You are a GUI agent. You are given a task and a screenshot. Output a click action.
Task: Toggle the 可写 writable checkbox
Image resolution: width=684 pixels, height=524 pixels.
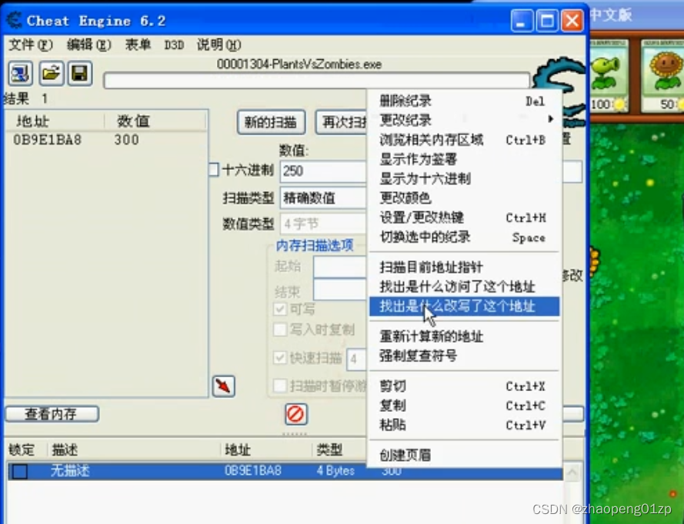click(x=279, y=309)
